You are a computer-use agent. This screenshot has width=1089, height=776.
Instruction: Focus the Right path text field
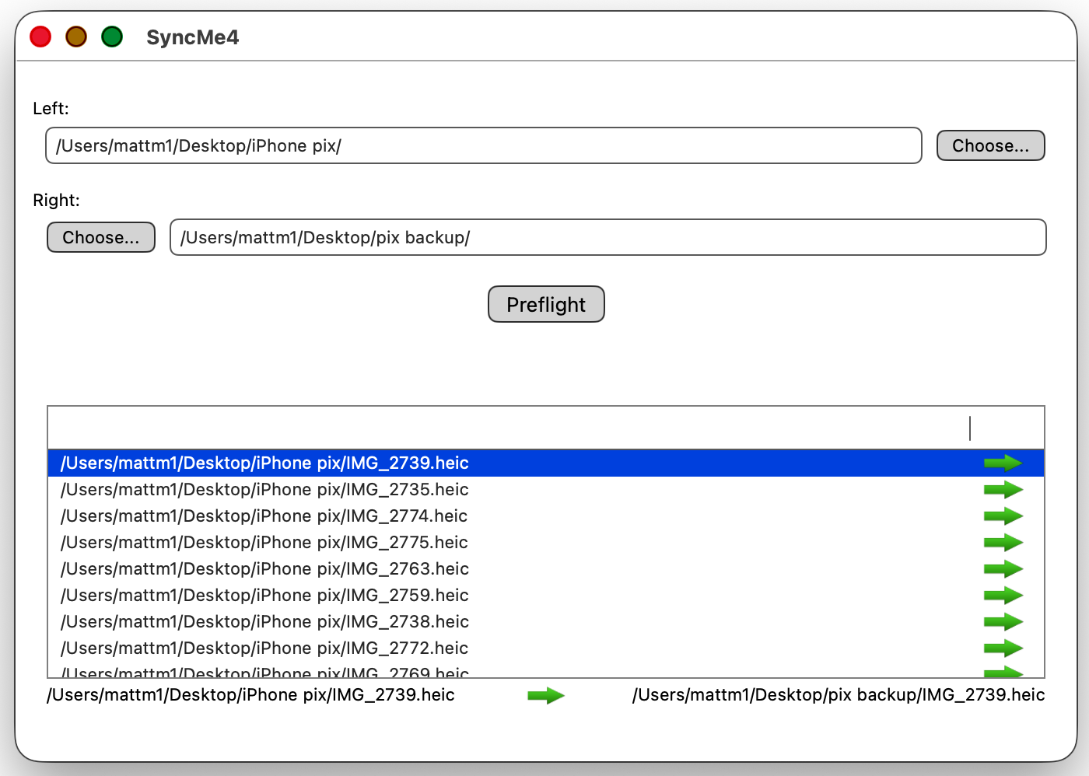coord(608,238)
